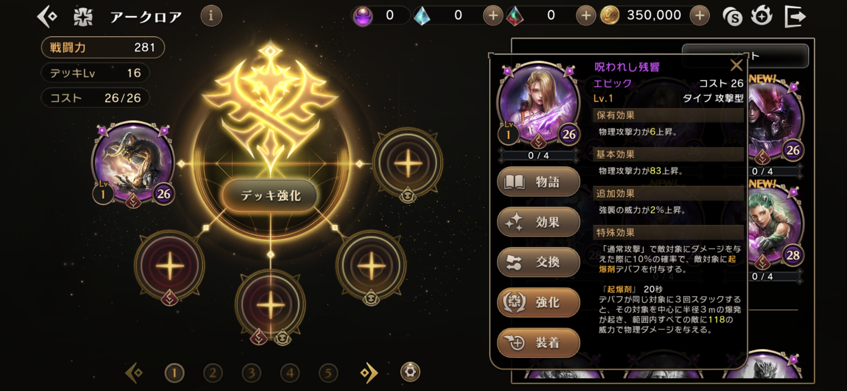Click the 装着 equip button
This screenshot has height=391, width=847.
pyautogui.click(x=538, y=343)
